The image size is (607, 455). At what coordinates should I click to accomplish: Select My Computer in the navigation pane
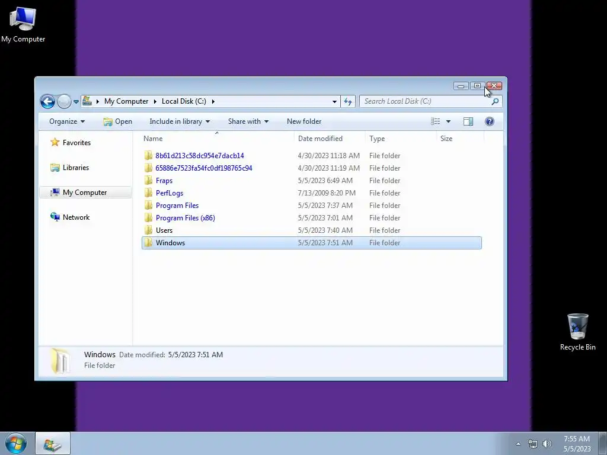(x=84, y=193)
